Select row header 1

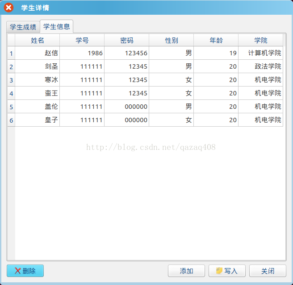[x=11, y=53]
